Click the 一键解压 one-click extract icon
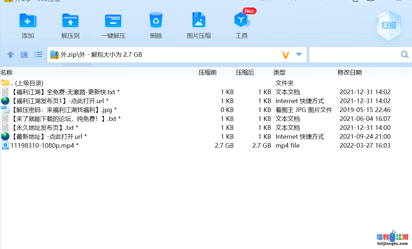 point(113,24)
